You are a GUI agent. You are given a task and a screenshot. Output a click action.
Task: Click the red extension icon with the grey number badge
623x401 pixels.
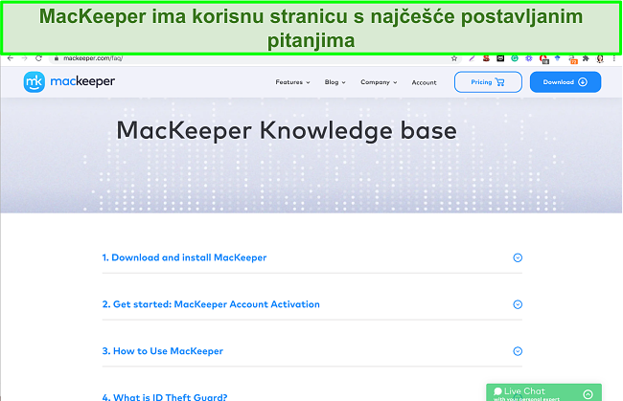point(543,59)
